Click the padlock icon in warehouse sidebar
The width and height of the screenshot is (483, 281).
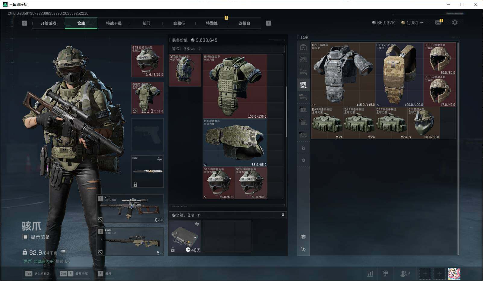tap(303, 148)
